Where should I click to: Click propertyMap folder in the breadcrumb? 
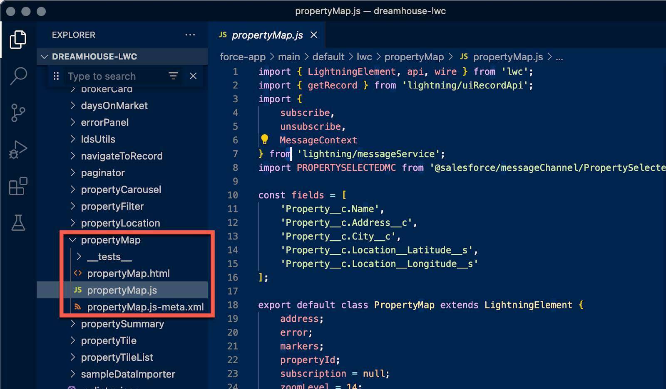click(x=414, y=57)
